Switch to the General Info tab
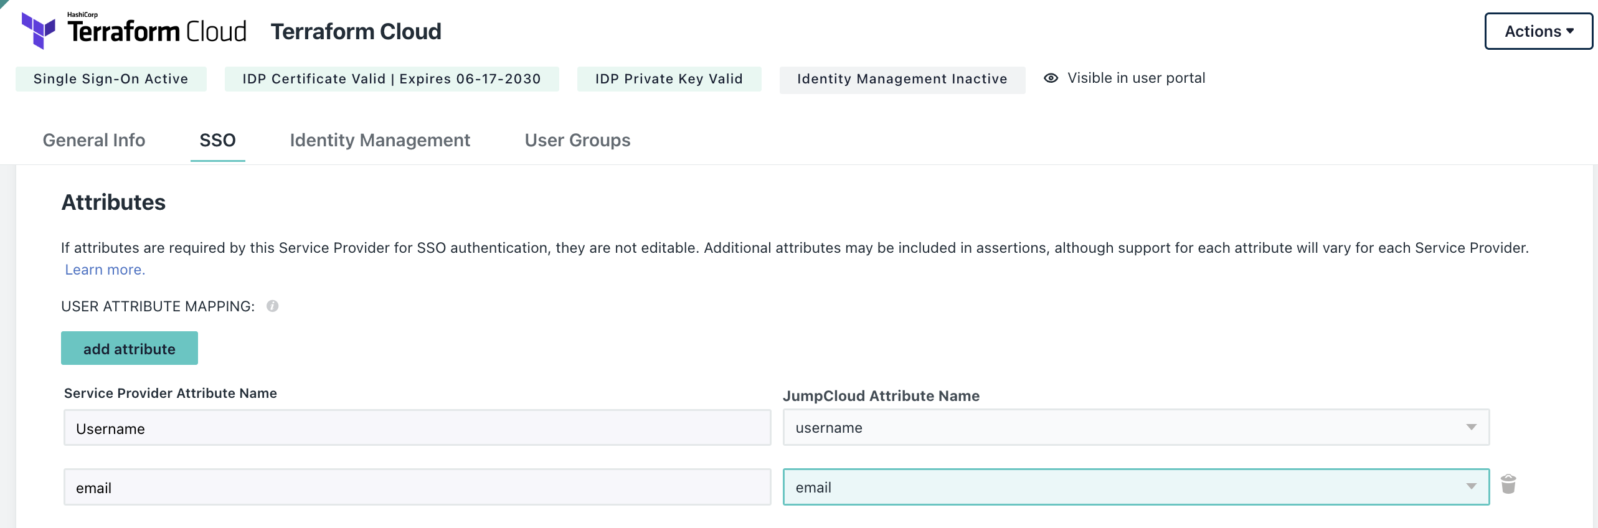The height and width of the screenshot is (528, 1598). click(x=94, y=140)
